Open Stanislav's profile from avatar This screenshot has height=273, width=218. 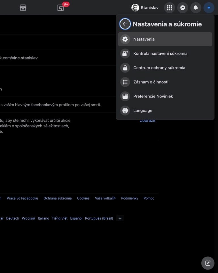135,8
